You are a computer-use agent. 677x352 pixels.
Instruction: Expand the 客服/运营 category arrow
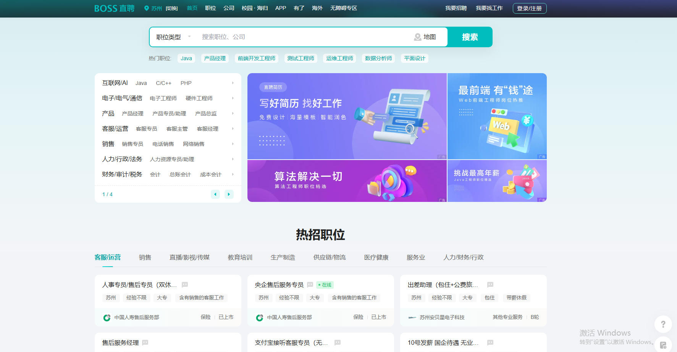coord(233,128)
